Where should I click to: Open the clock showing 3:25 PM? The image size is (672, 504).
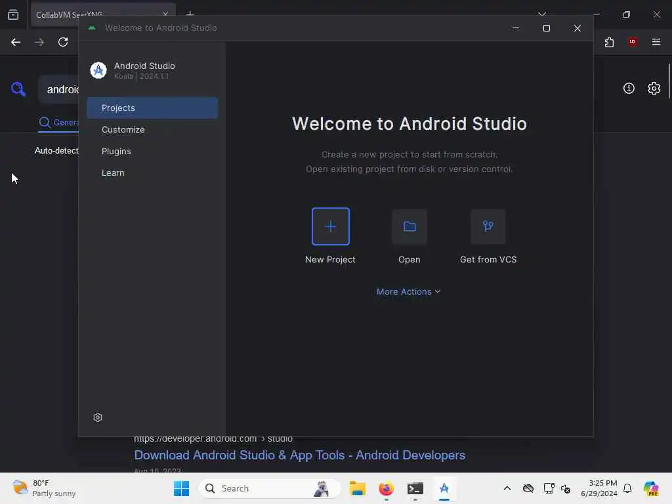click(599, 488)
